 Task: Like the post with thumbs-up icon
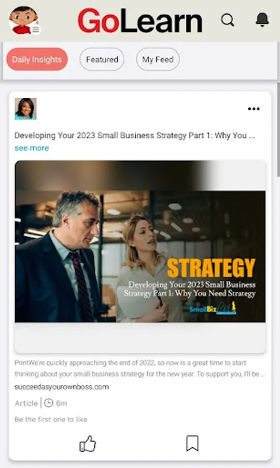click(88, 443)
